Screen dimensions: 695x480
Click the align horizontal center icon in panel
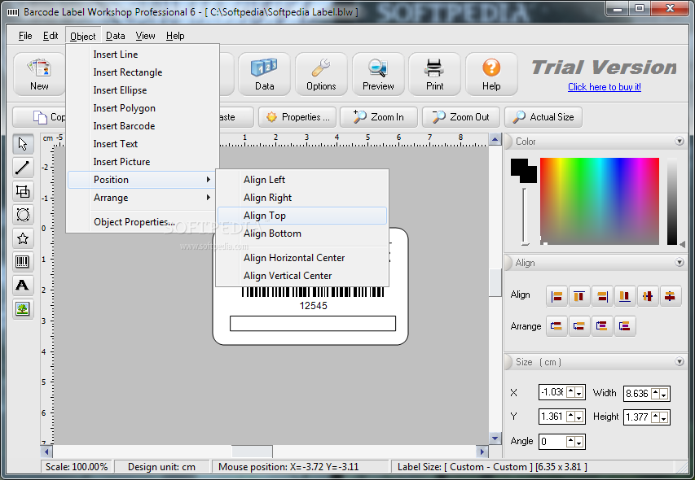pyautogui.click(x=648, y=296)
